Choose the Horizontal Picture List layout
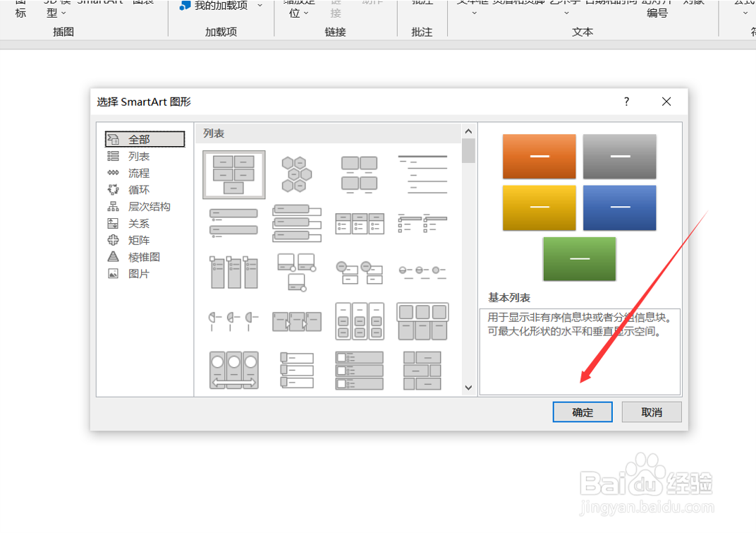The height and width of the screenshot is (533, 756). coord(422,321)
